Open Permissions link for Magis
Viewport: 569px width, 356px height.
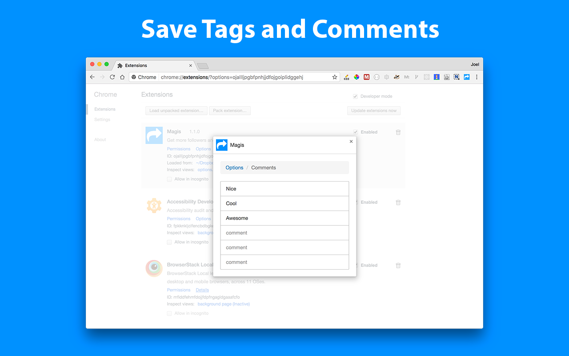(179, 149)
